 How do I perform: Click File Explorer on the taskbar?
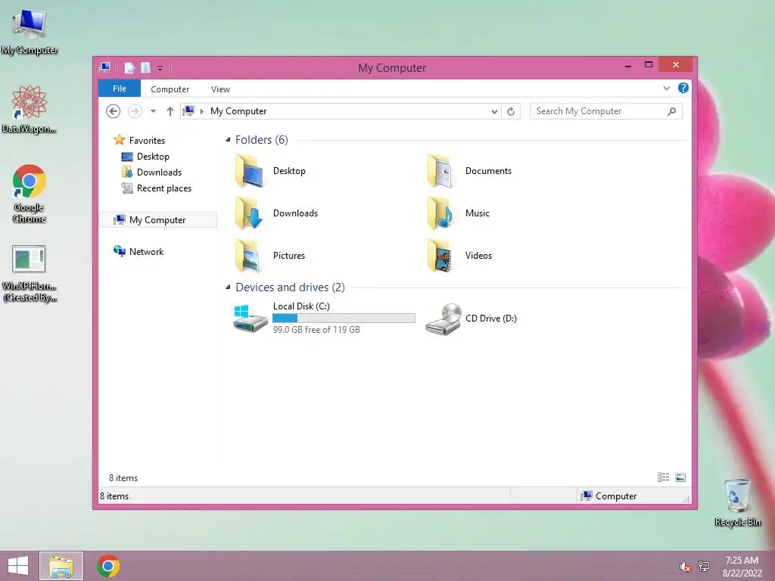(61, 566)
